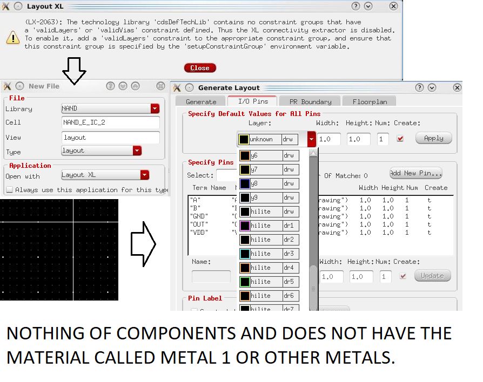Click the window menu icon in Layout XL titlebar
Screen dimensions: 483x382
18,6
